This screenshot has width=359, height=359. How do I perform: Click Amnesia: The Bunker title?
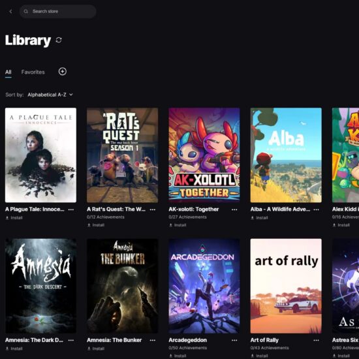pos(114,340)
